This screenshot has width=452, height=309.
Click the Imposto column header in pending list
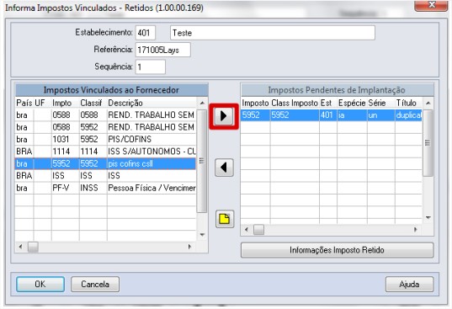coord(255,103)
